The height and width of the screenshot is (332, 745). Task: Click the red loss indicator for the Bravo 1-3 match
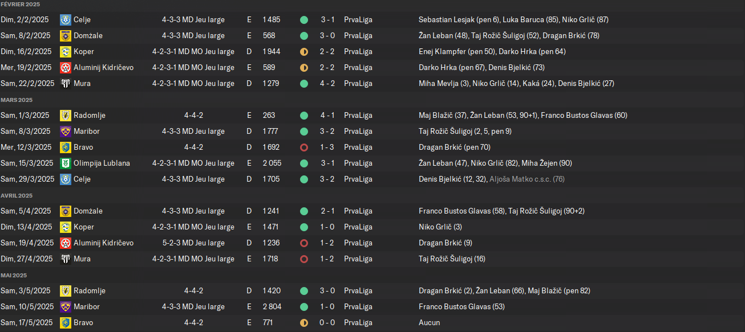tap(304, 147)
